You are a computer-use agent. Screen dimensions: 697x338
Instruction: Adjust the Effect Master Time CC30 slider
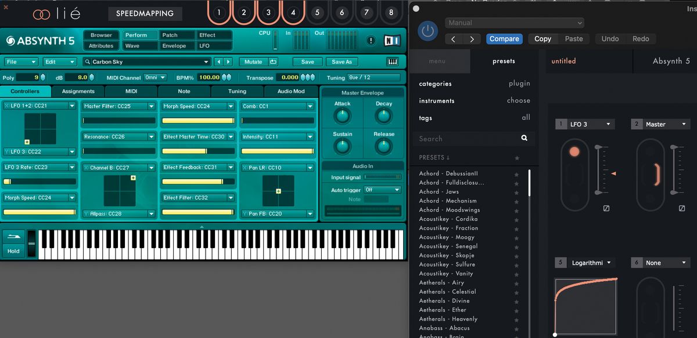(x=199, y=151)
